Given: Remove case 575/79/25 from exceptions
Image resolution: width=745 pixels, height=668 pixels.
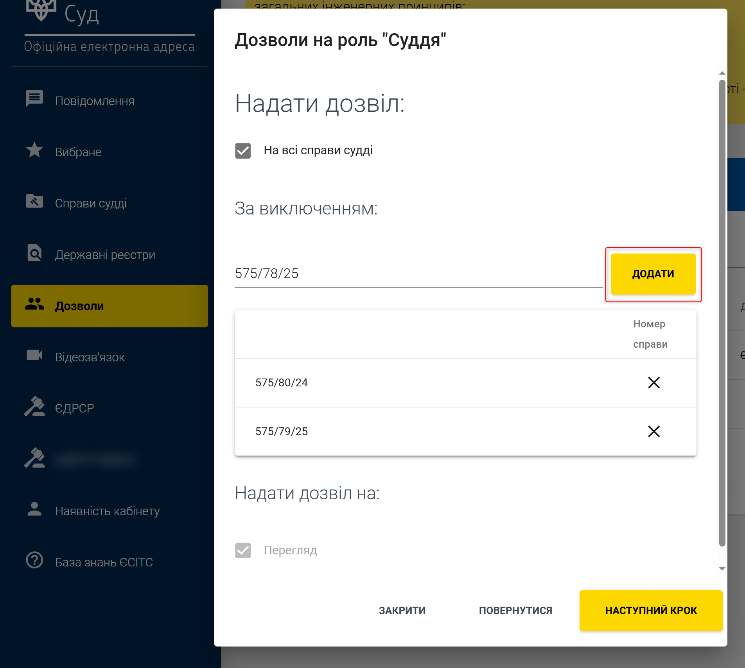Looking at the screenshot, I should 653,431.
